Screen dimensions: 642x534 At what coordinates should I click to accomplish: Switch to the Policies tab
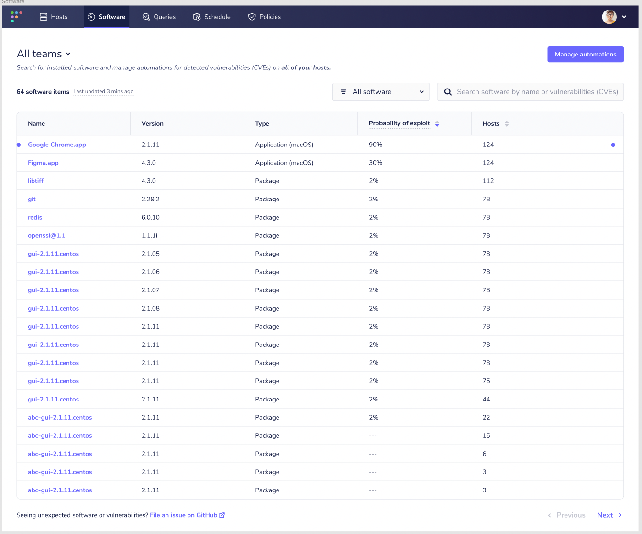(265, 17)
